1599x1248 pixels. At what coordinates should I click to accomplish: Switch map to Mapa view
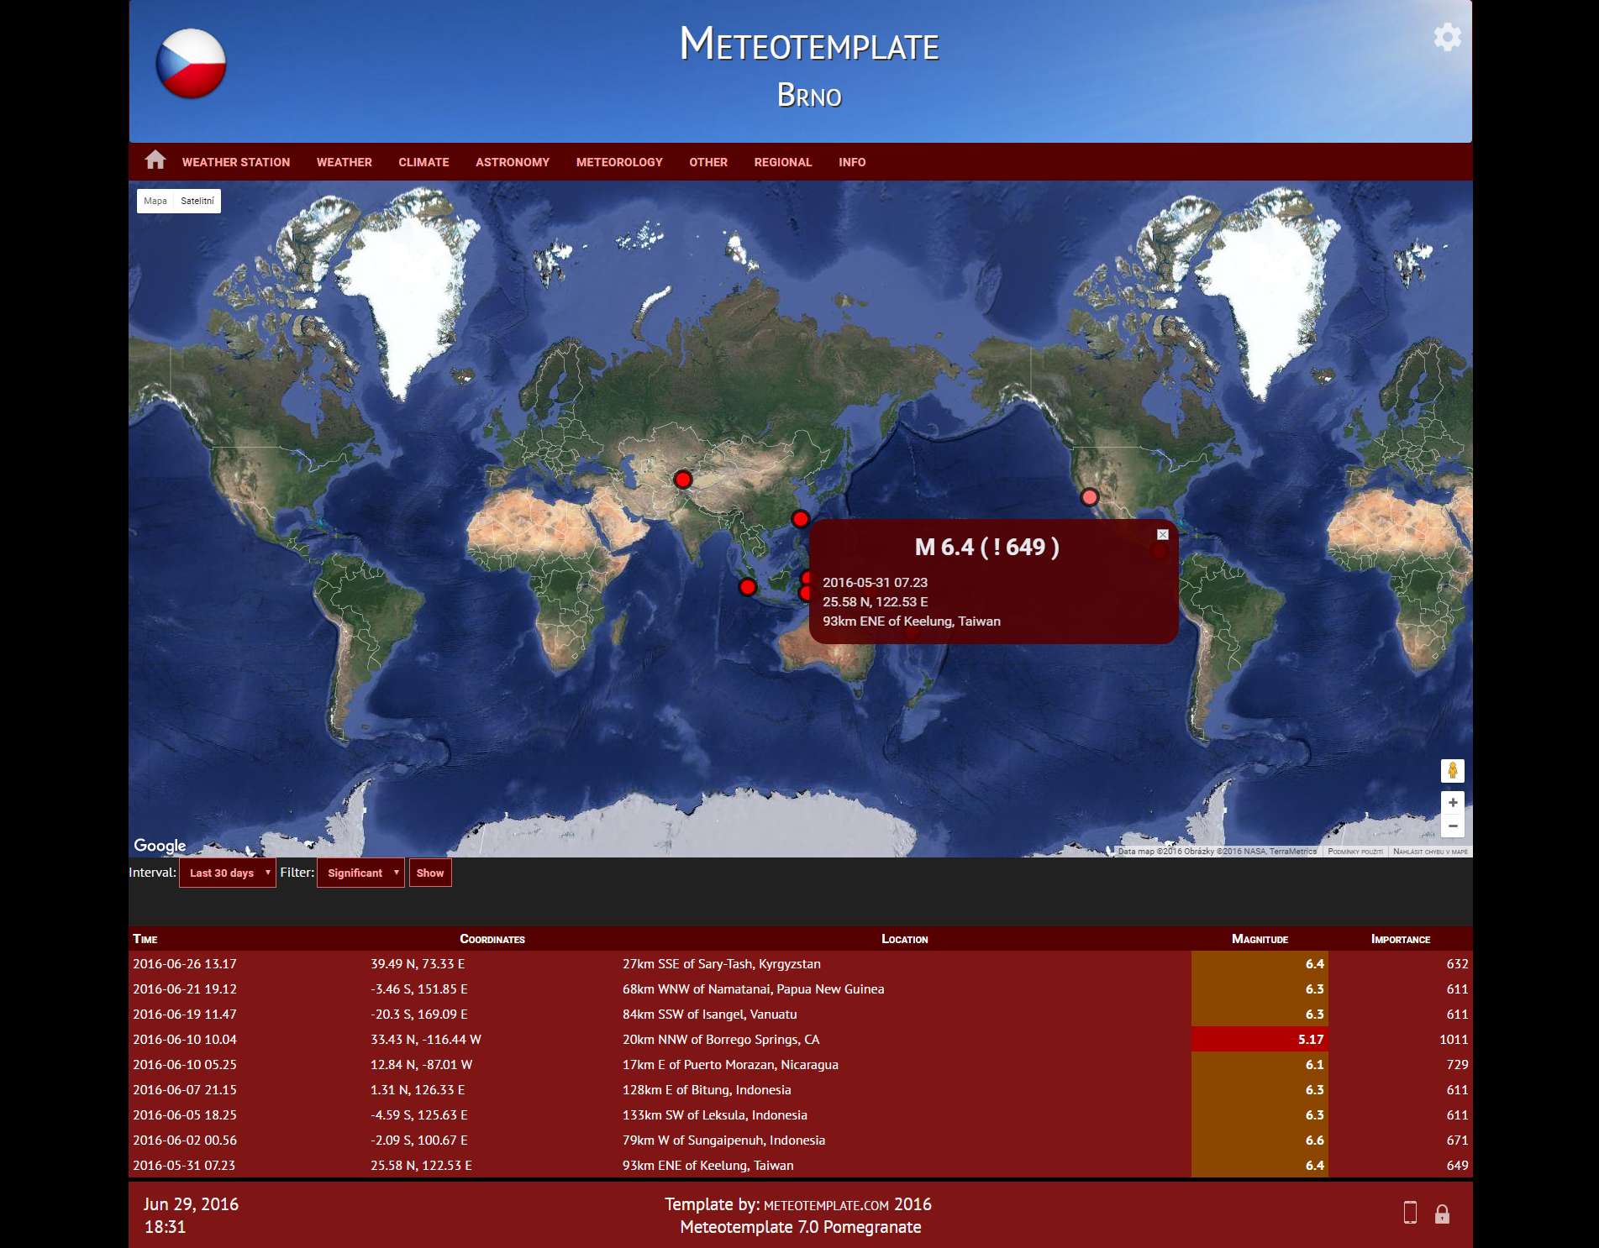155,201
